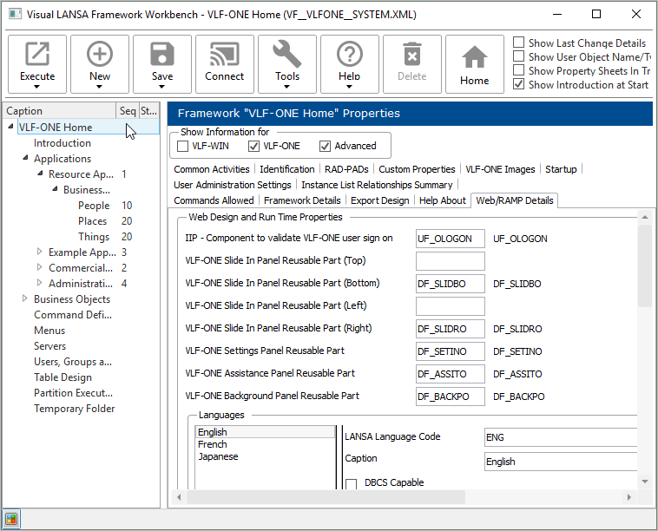Click the LANSA Language Code input field

click(x=560, y=437)
